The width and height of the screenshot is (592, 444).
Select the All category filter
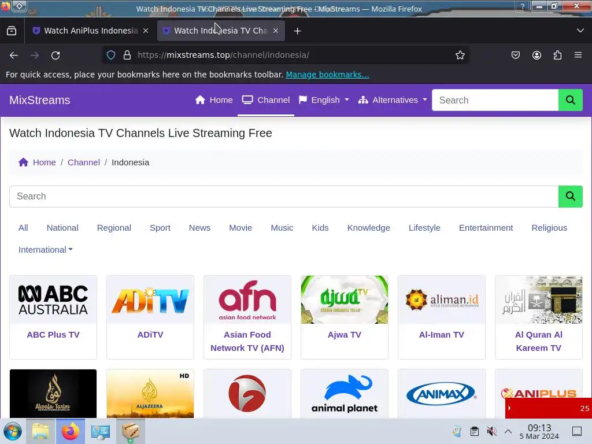click(x=23, y=228)
